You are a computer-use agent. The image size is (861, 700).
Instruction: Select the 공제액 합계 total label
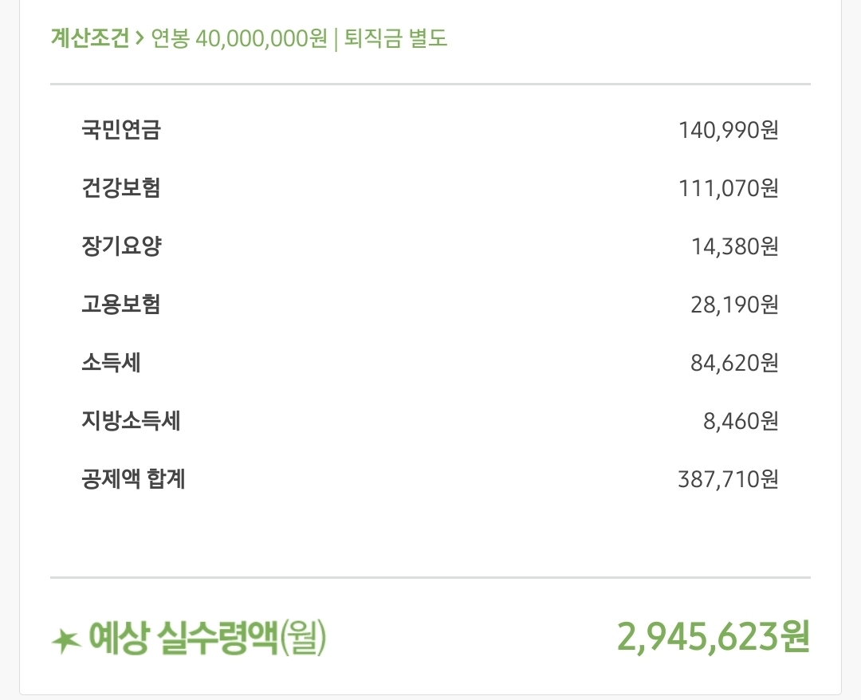(133, 479)
